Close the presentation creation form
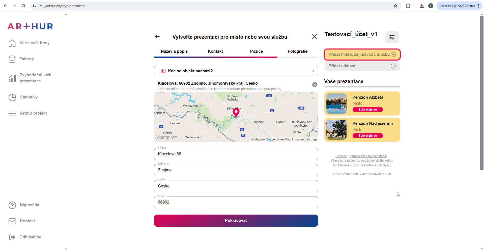The width and height of the screenshot is (484, 251). point(314,37)
